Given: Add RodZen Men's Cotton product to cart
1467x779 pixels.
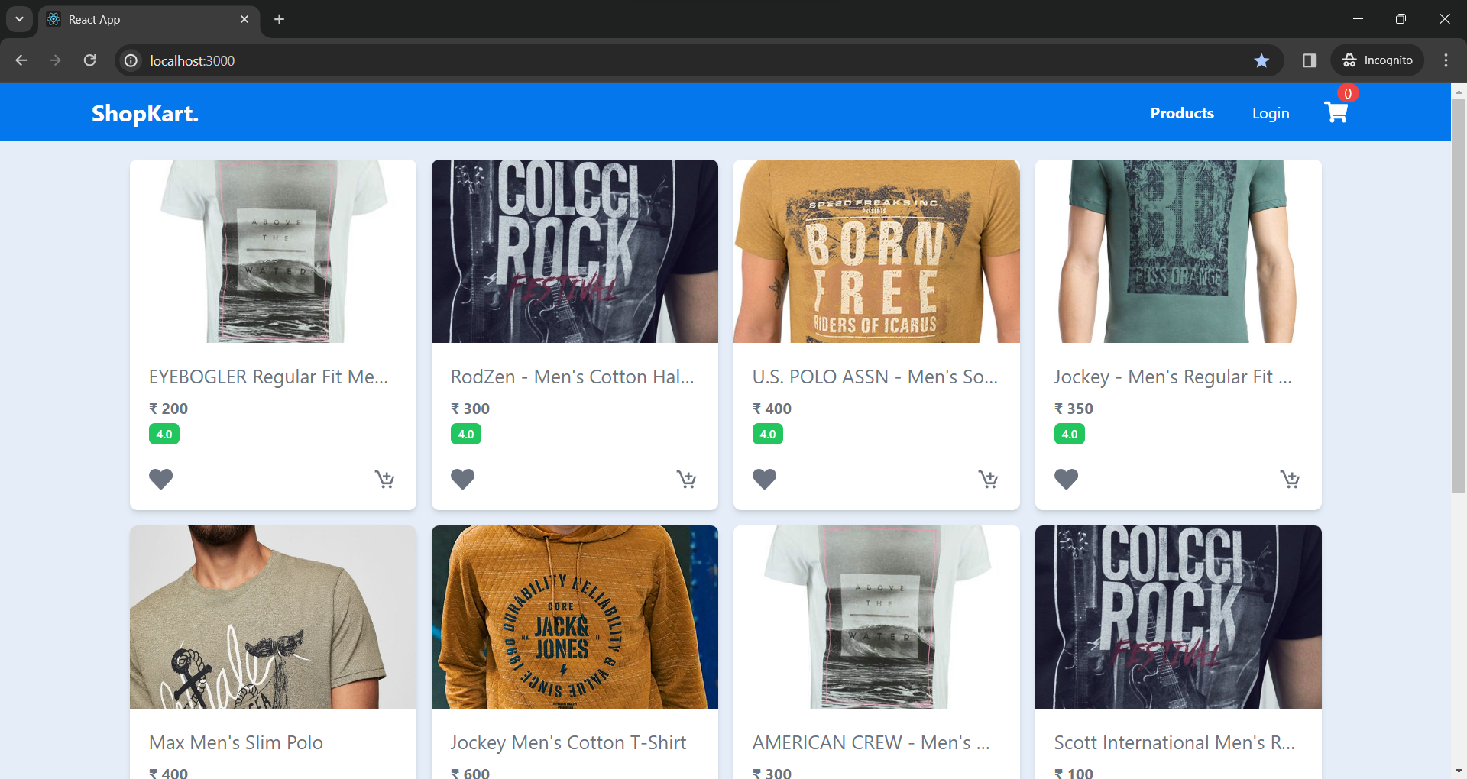Looking at the screenshot, I should pyautogui.click(x=686, y=479).
